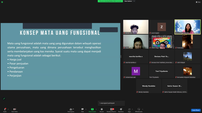The height and width of the screenshot is (113, 202).
Task: Open Breakout Rooms
Action: [x=111, y=110]
